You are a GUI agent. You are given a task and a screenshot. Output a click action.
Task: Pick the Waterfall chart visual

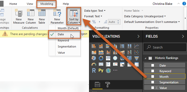click(x=130, y=52)
